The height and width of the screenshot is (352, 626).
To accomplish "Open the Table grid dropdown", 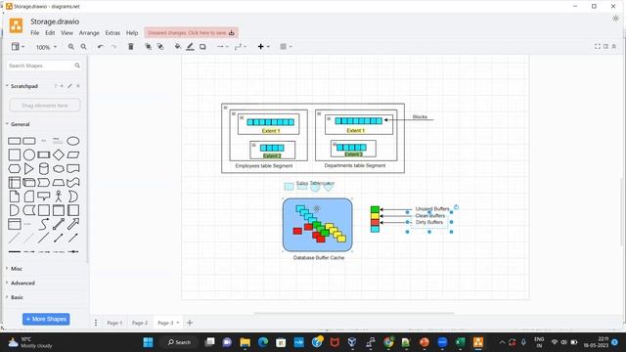I will click(286, 47).
